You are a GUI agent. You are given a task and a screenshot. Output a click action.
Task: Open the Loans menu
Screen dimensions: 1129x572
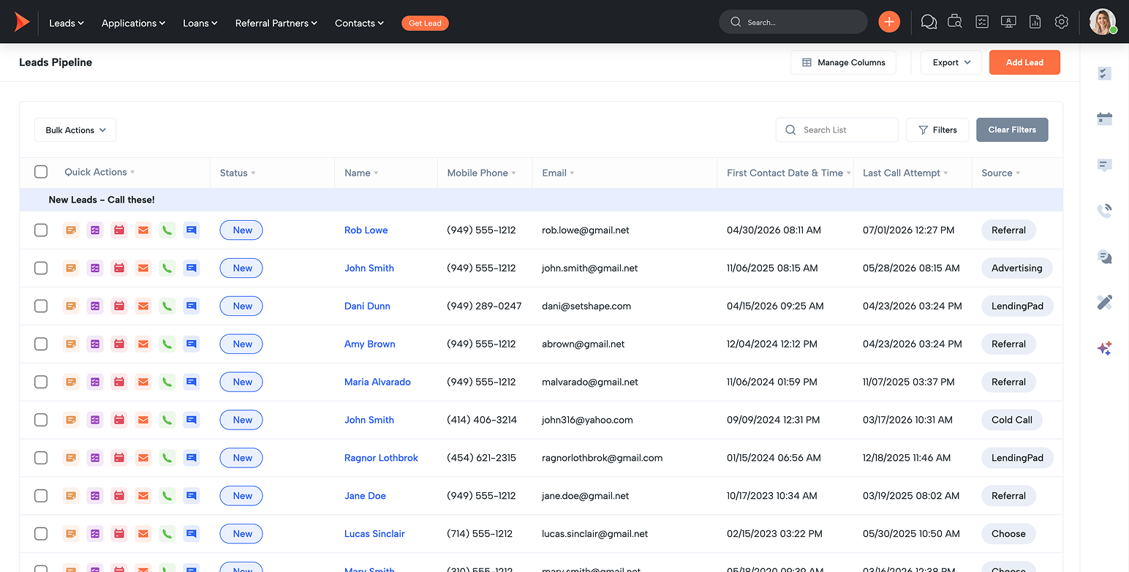(200, 23)
